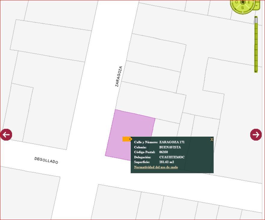265x220 pixels.
Task: Click the CUAUHTEMOC delegación value
Action: (x=172, y=157)
